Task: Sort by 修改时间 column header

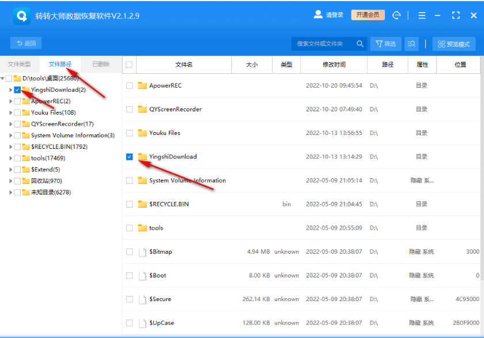Action: tap(334, 65)
